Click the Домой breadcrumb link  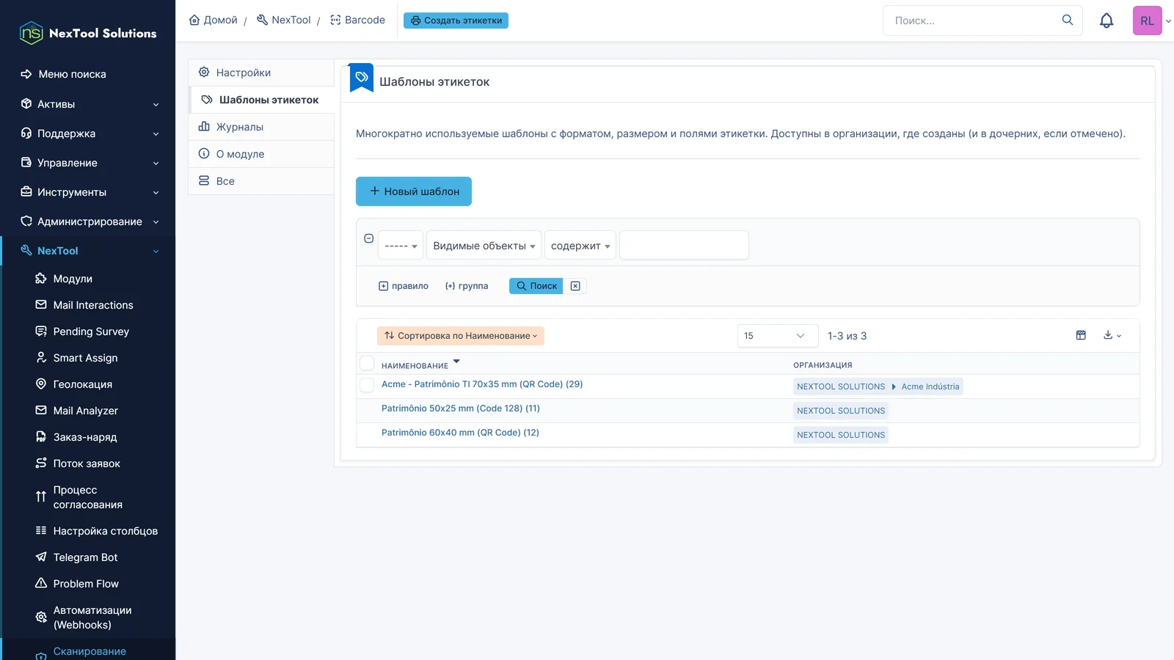[213, 20]
